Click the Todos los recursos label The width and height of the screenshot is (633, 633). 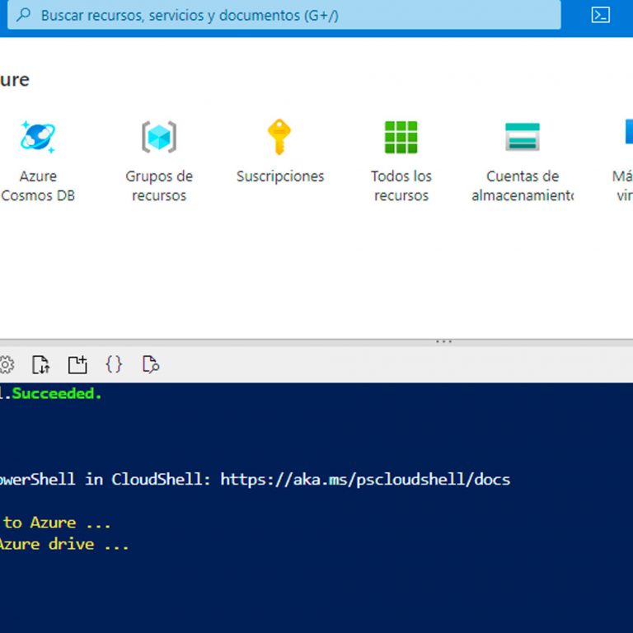tap(401, 185)
